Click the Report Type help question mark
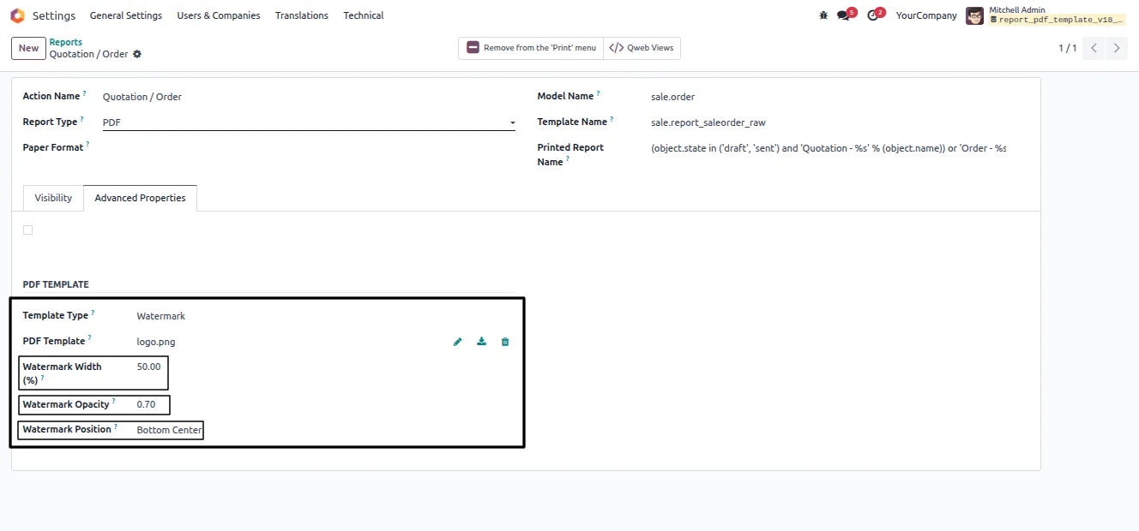1139x531 pixels. (82, 119)
